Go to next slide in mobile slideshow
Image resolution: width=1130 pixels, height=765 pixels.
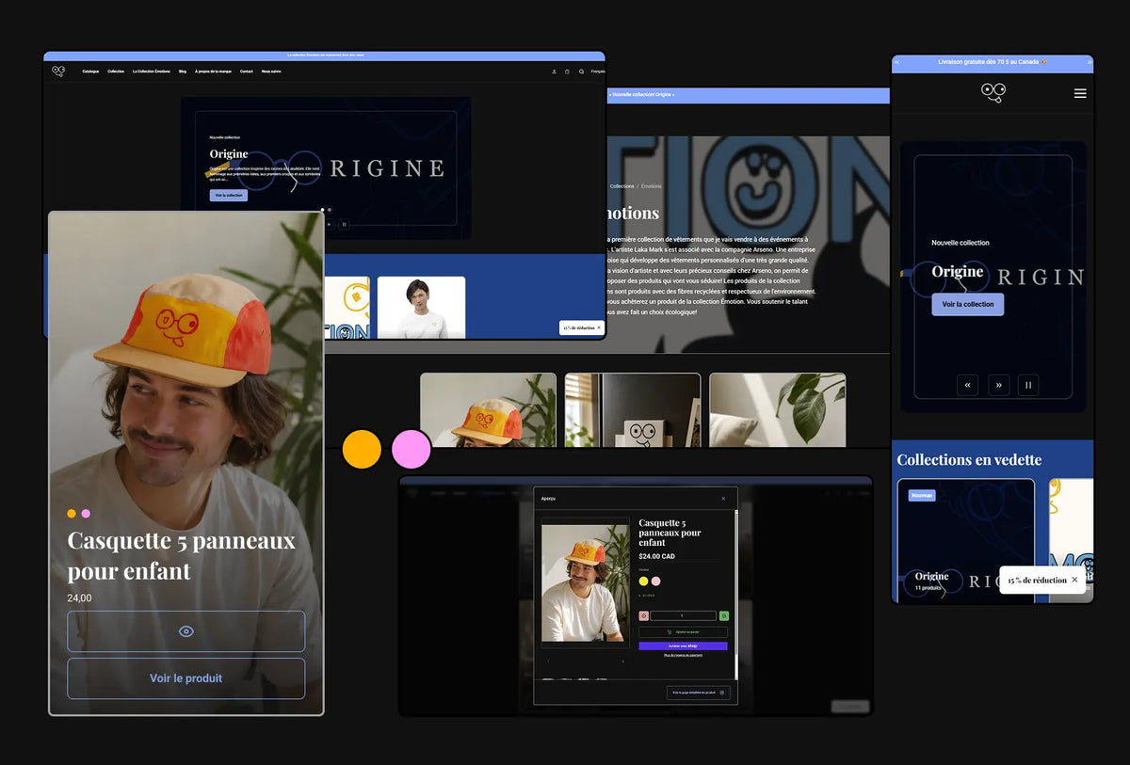click(998, 384)
